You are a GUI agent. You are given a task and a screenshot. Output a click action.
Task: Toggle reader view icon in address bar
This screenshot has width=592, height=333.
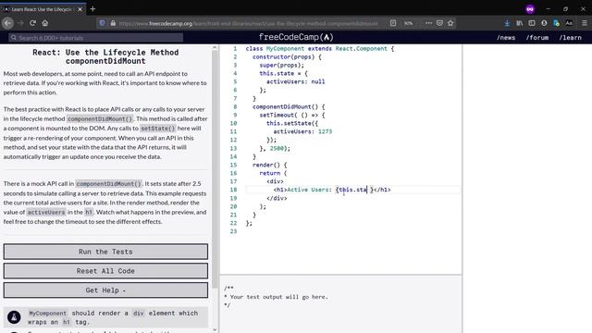coord(393,23)
